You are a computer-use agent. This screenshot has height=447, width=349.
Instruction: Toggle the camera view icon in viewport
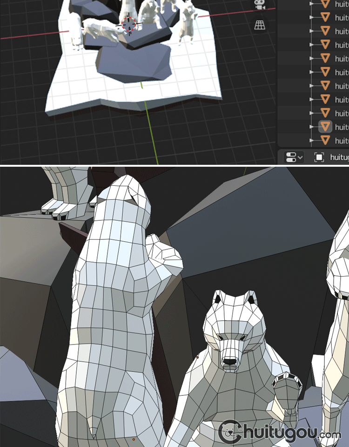(260, 5)
